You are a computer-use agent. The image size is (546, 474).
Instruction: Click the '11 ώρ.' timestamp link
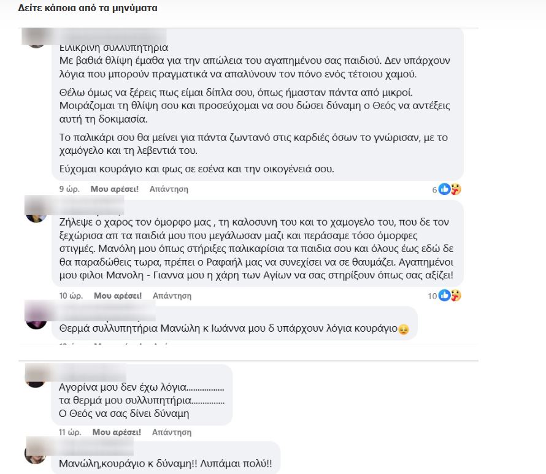(70, 432)
